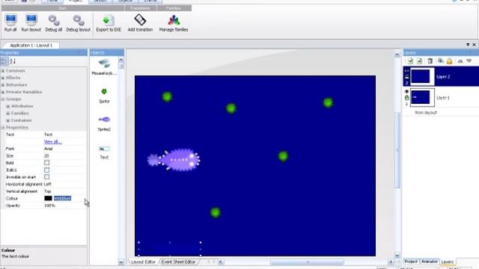Click the layout vertical scroll down arrow
This screenshot has width=479, height=269.
pos(397,255)
